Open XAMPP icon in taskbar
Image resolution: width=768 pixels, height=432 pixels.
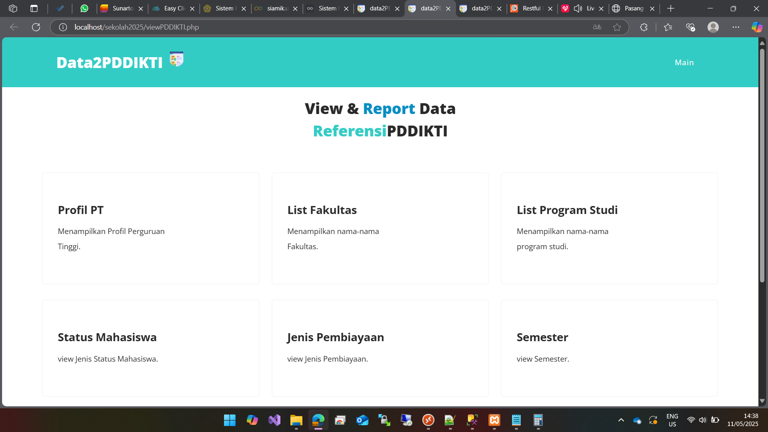coord(494,420)
